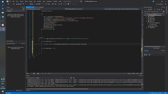Open the View menu

click(17, 1)
